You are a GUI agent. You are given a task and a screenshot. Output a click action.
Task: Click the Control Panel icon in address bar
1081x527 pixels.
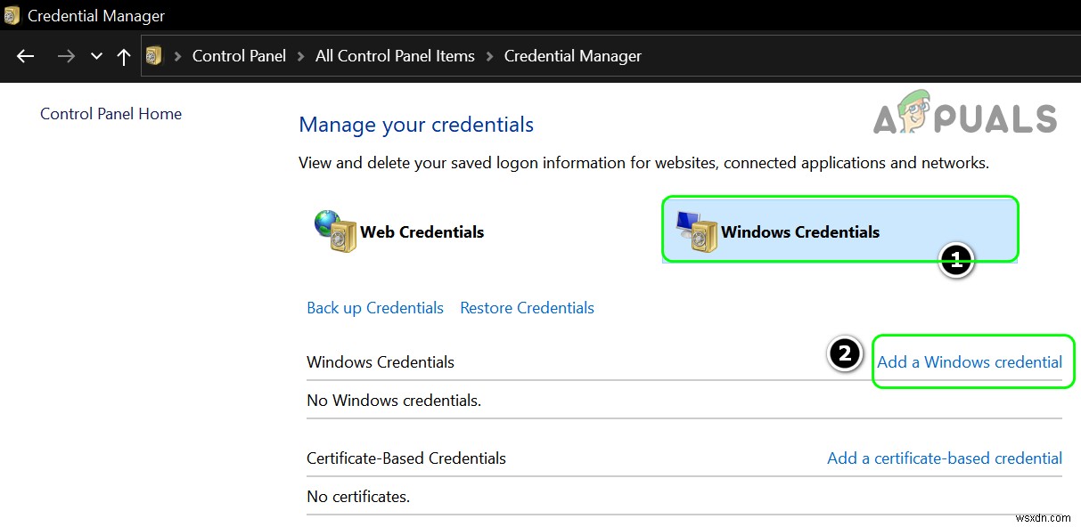(155, 56)
